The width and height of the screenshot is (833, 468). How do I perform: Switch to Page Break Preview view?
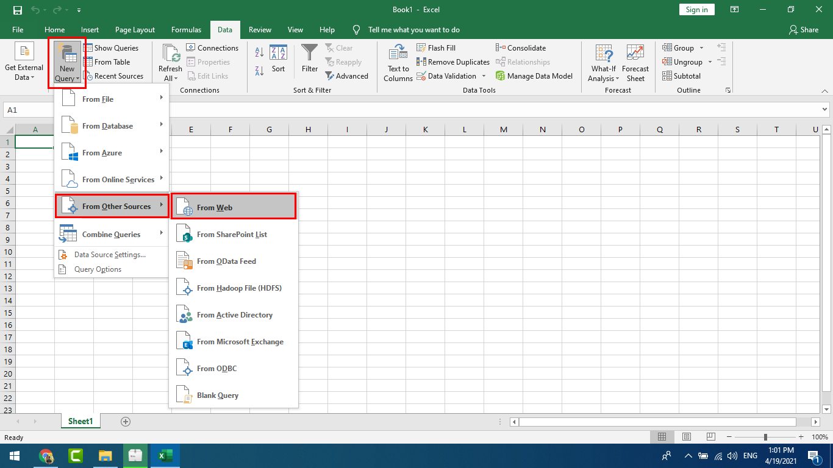point(710,437)
